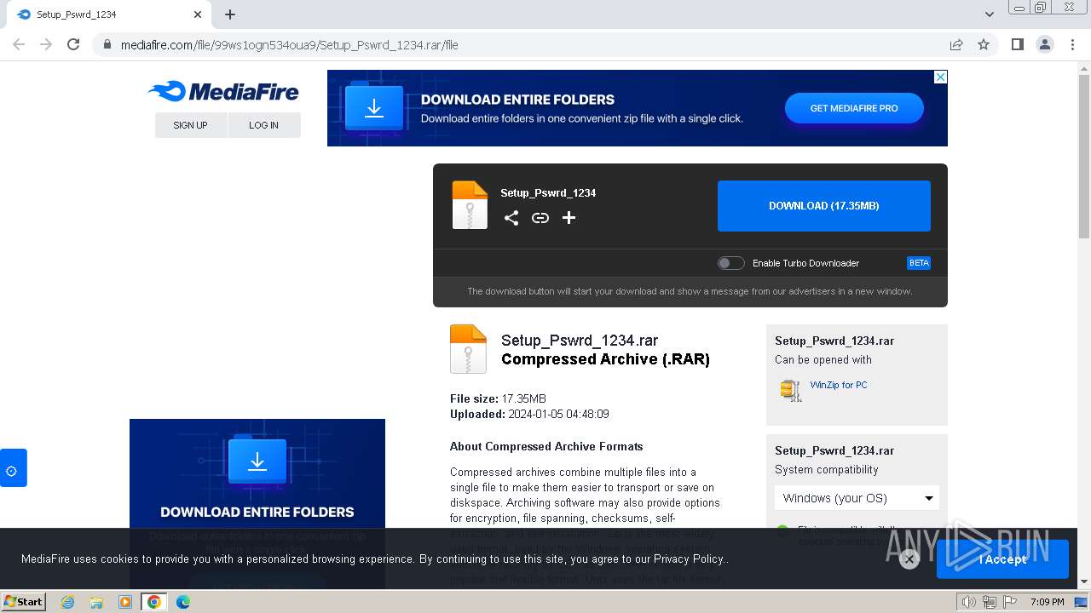
Task: Accept cookies with I Accept button
Action: [1002, 559]
